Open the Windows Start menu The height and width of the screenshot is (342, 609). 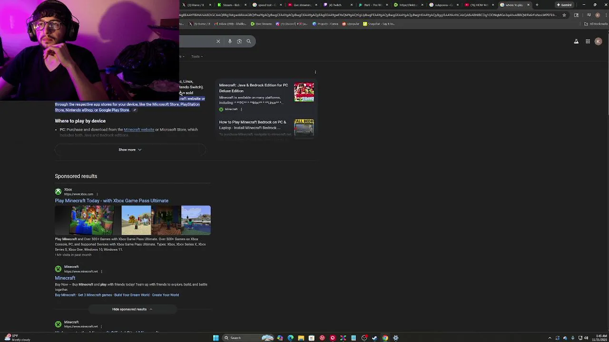tap(216, 338)
